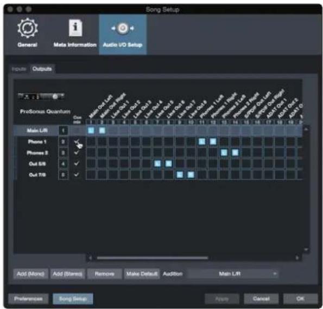Toggle Cue mix checkbox for Out 5/6

pos(77,164)
